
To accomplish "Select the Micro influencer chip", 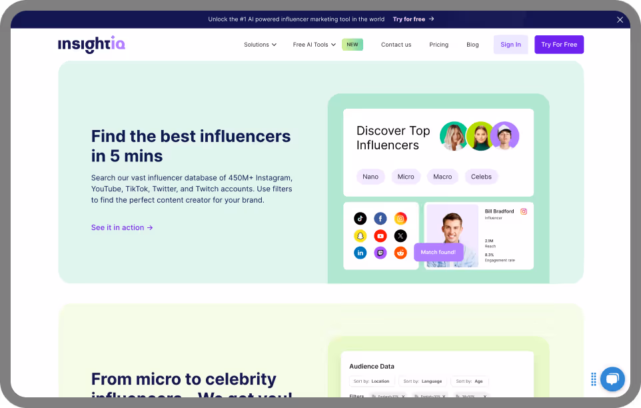I will pos(406,177).
